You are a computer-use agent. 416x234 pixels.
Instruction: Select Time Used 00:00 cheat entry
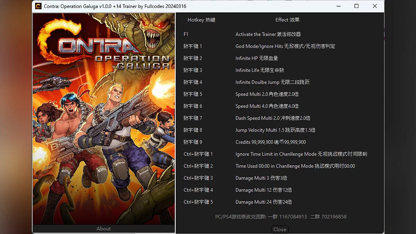point(295,166)
